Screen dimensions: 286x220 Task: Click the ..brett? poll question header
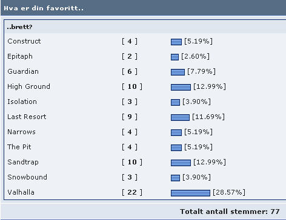[x=19, y=27]
